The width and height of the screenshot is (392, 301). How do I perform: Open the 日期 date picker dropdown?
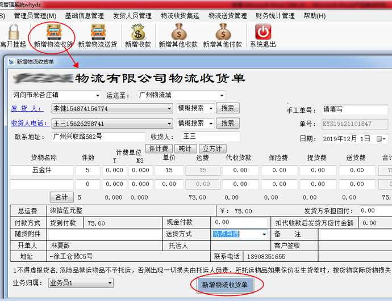click(x=384, y=139)
